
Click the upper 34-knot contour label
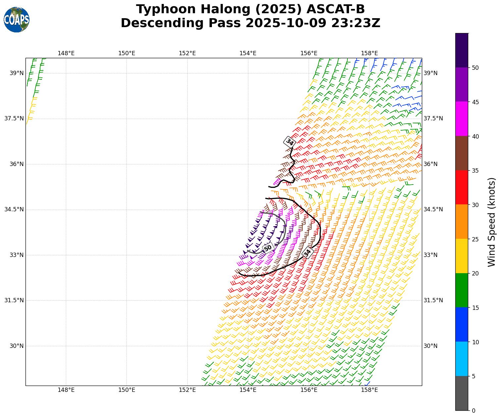[290, 142]
